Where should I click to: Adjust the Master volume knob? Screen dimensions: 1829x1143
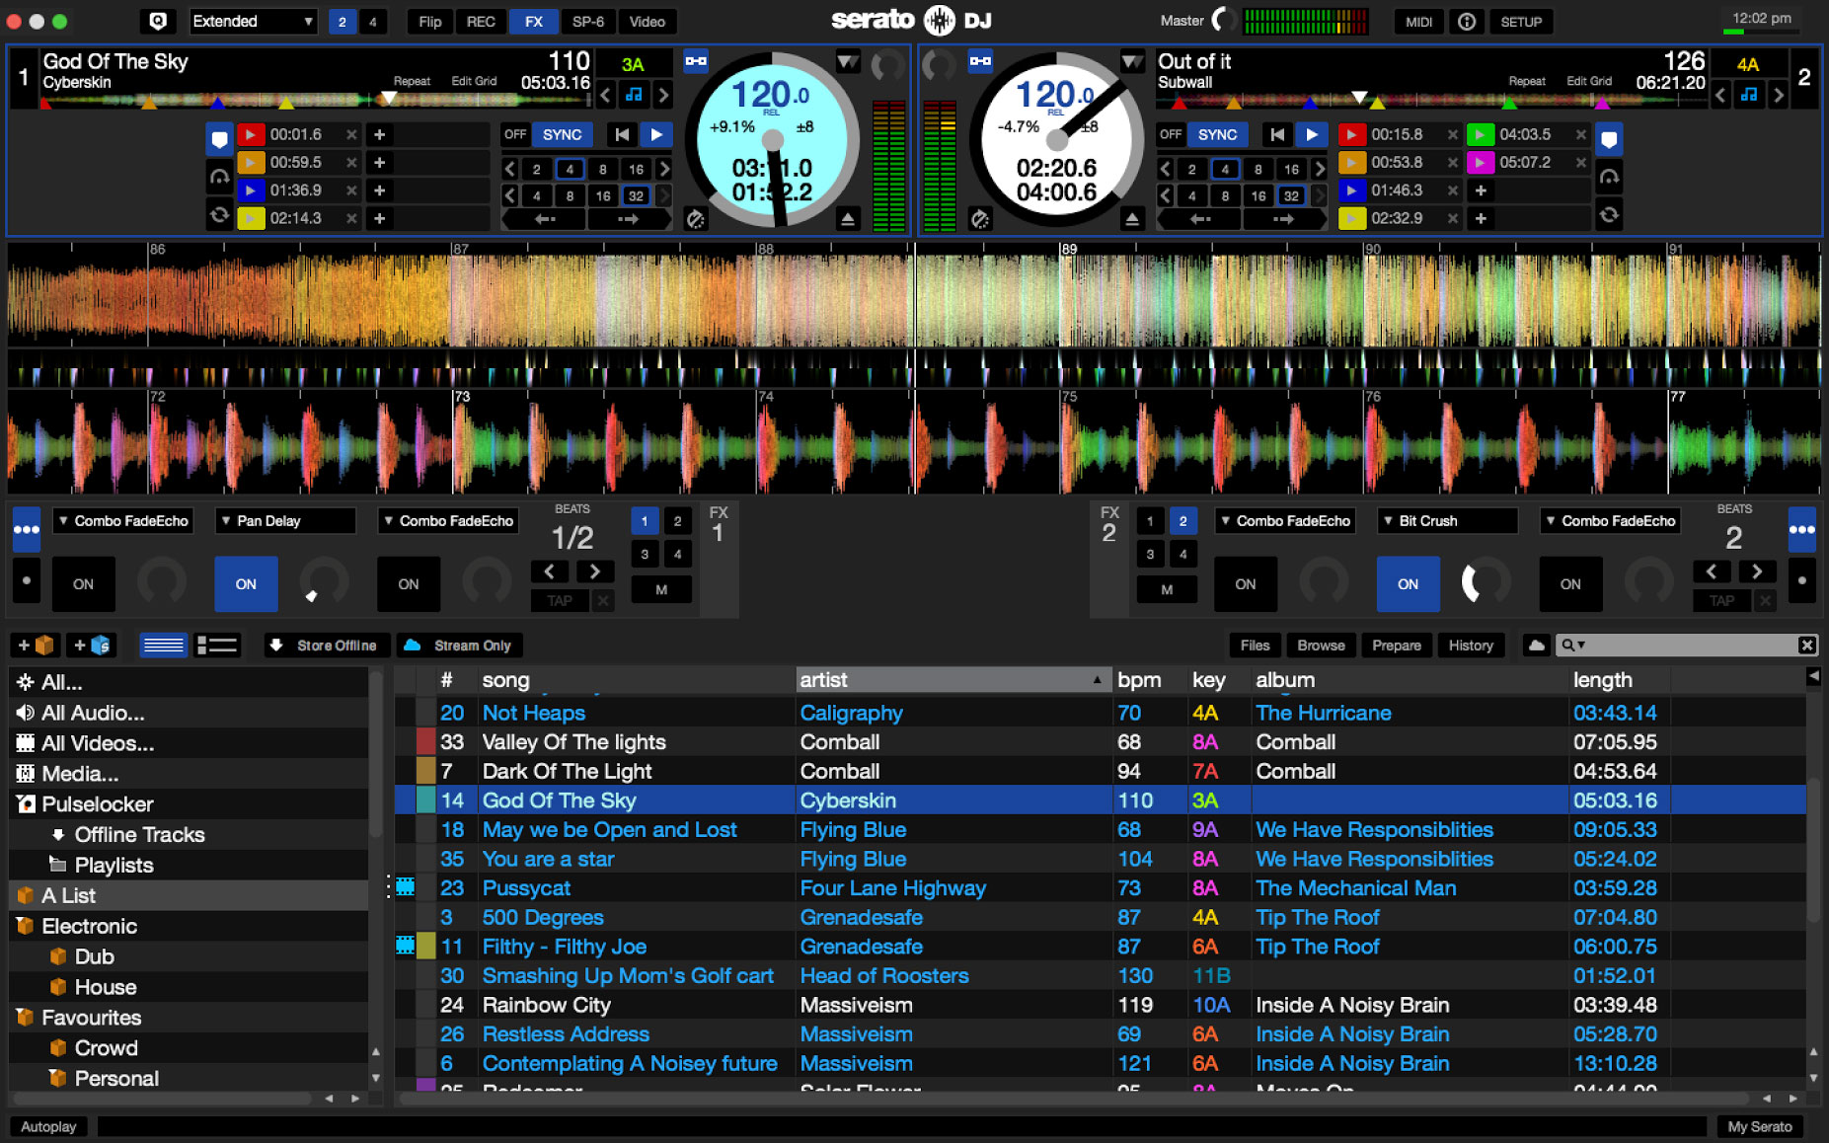tap(1224, 20)
